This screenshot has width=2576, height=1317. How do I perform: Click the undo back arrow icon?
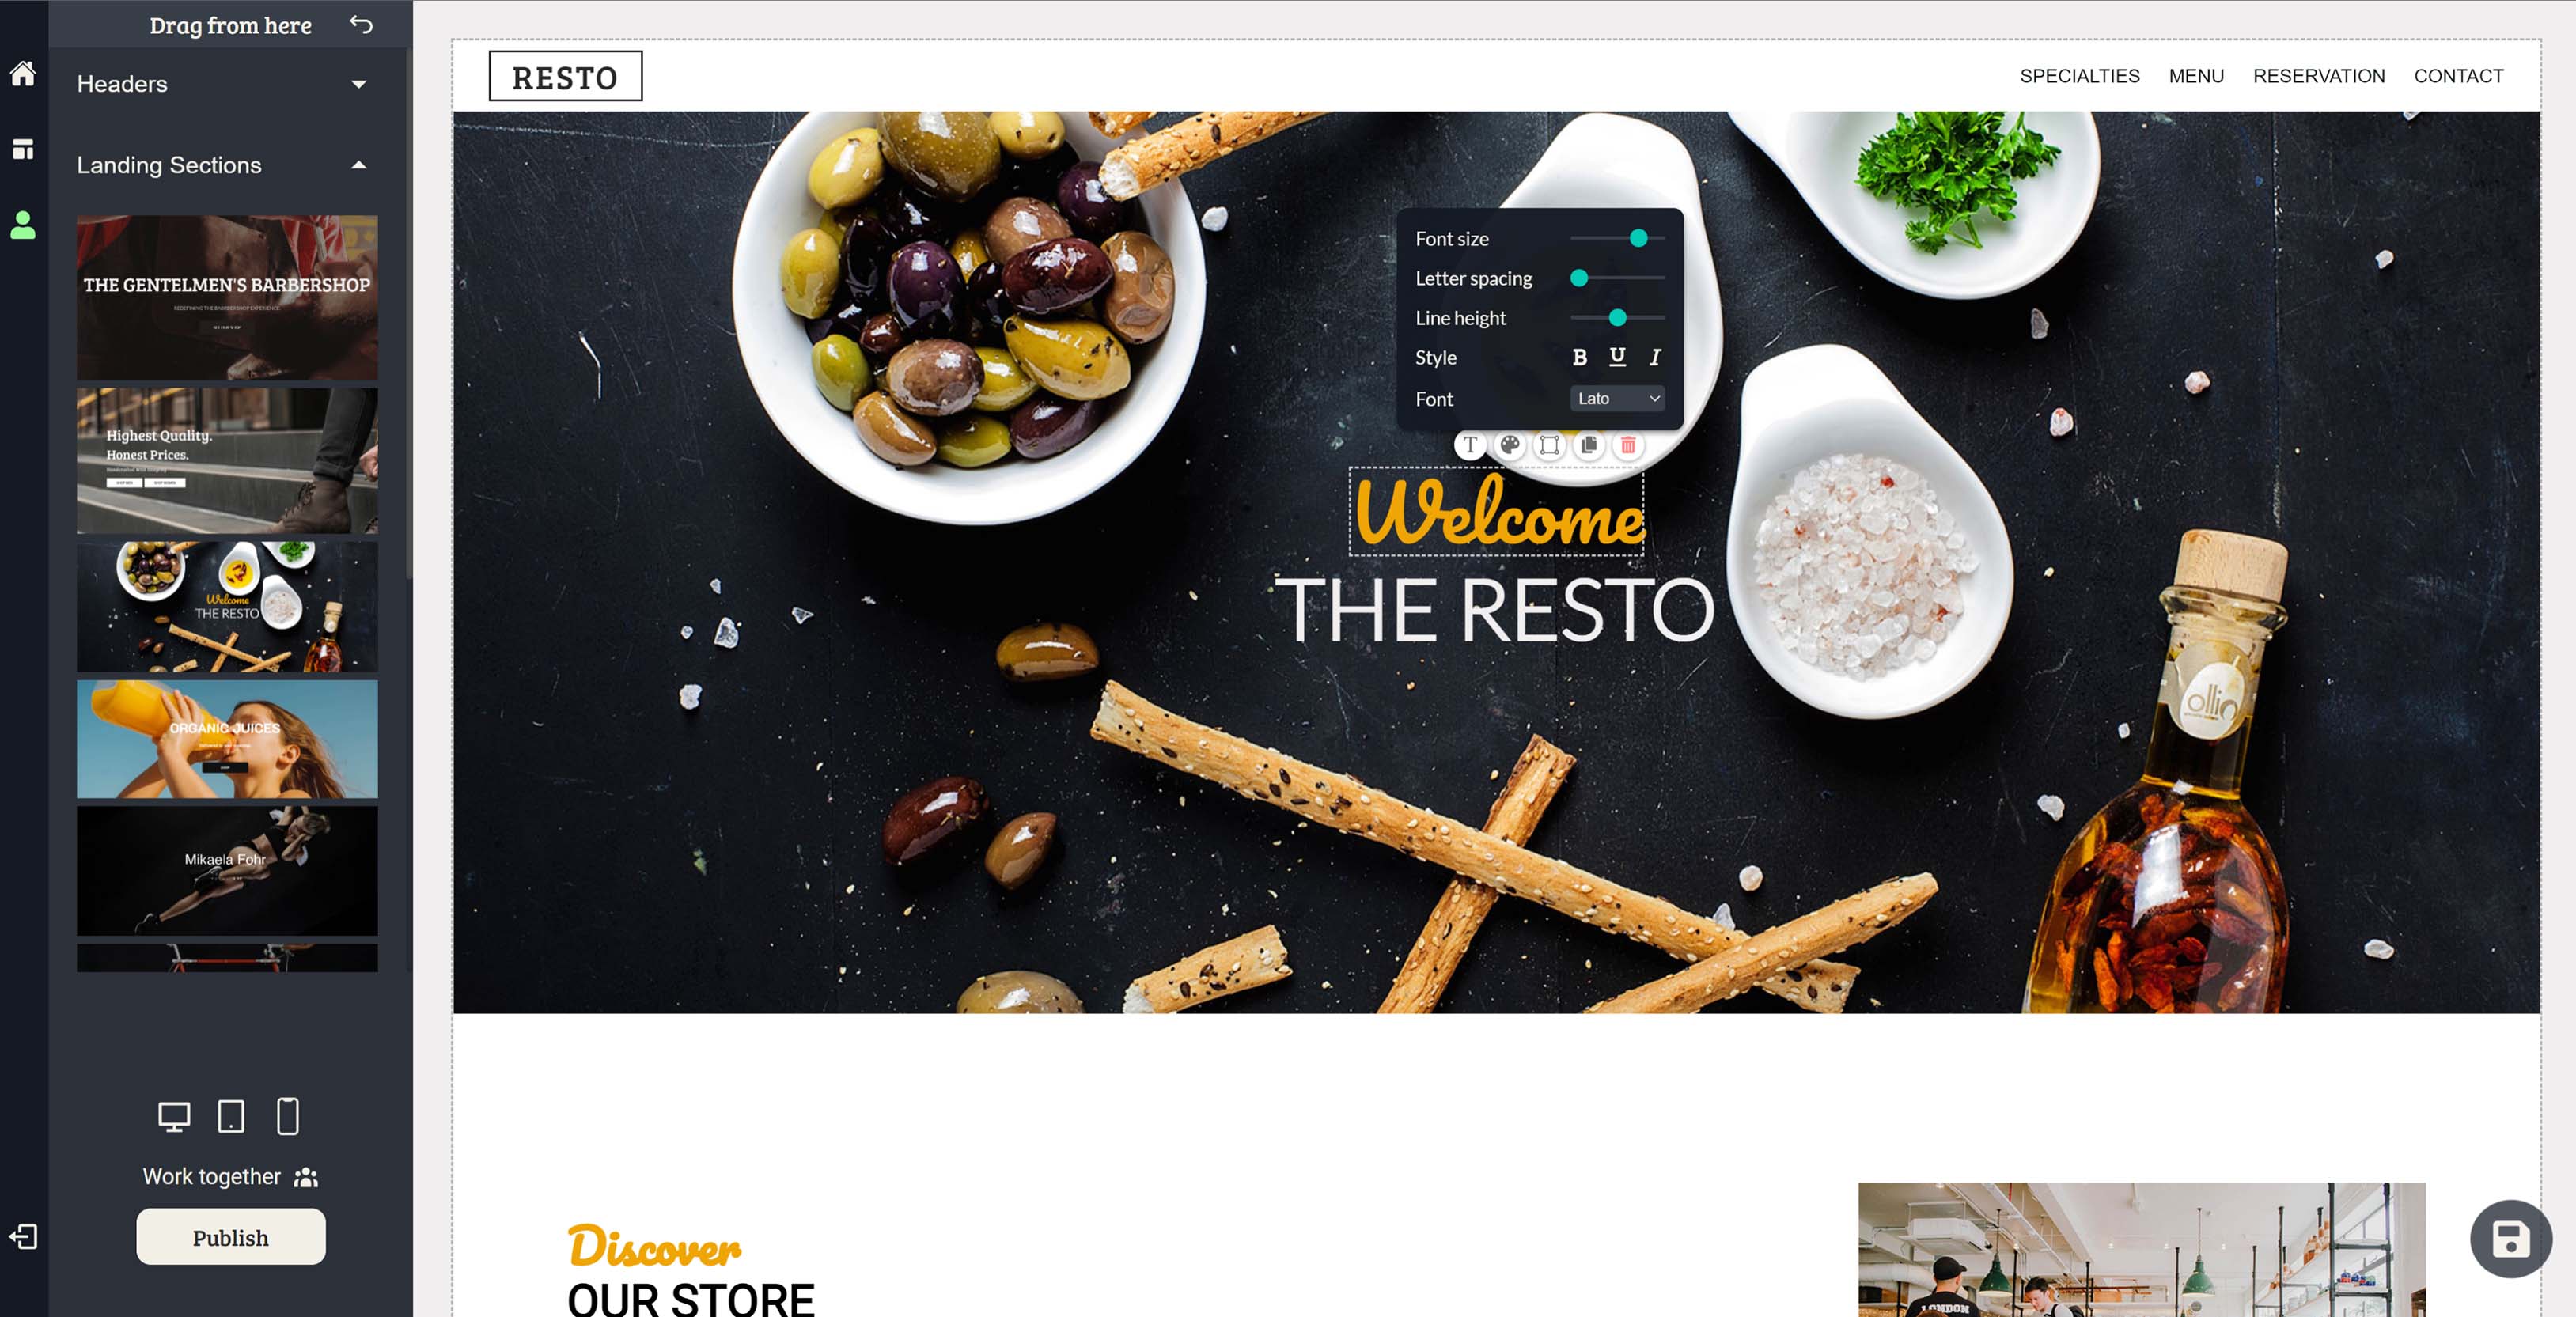(x=361, y=24)
